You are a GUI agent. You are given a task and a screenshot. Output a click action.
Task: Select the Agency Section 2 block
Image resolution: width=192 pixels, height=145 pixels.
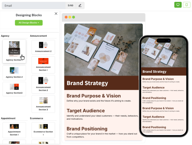(14, 72)
